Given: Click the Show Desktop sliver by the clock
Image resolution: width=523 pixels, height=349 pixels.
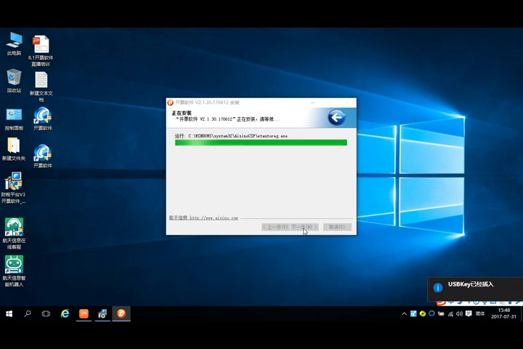Looking at the screenshot, I should pyautogui.click(x=522, y=313).
